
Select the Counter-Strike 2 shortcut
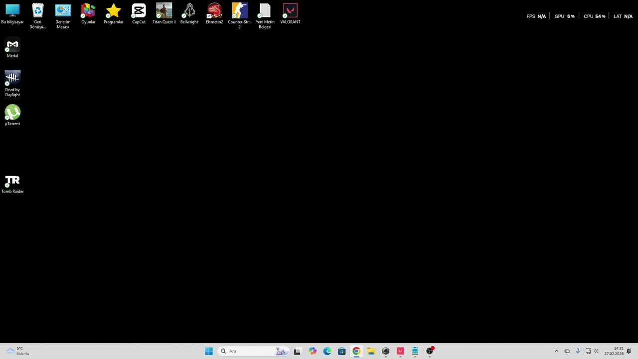click(x=240, y=16)
